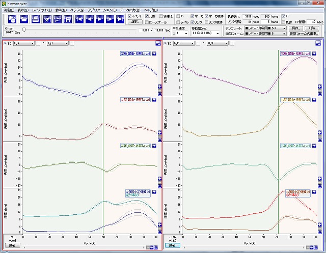Play backward with the reverse arrow
The image size is (326, 253).
tap(90, 19)
